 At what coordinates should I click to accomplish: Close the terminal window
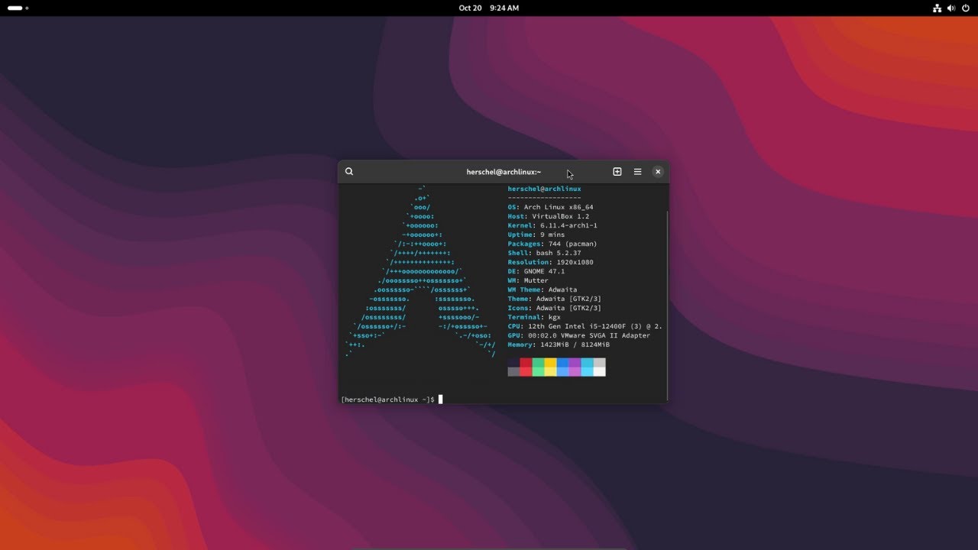658,172
